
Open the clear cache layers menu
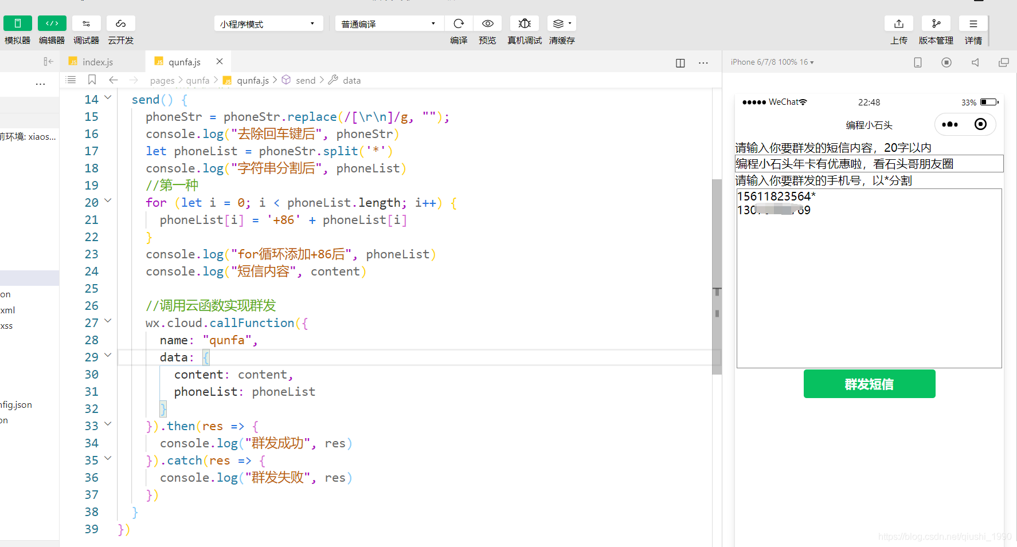click(x=561, y=23)
